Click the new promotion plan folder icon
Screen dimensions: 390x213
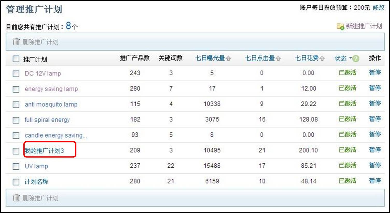point(340,26)
